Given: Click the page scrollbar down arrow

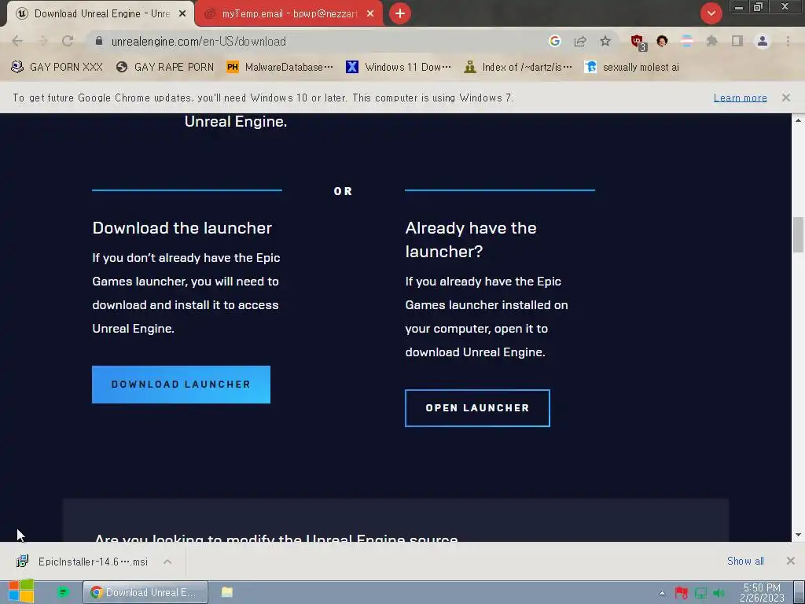Looking at the screenshot, I should tap(798, 535).
